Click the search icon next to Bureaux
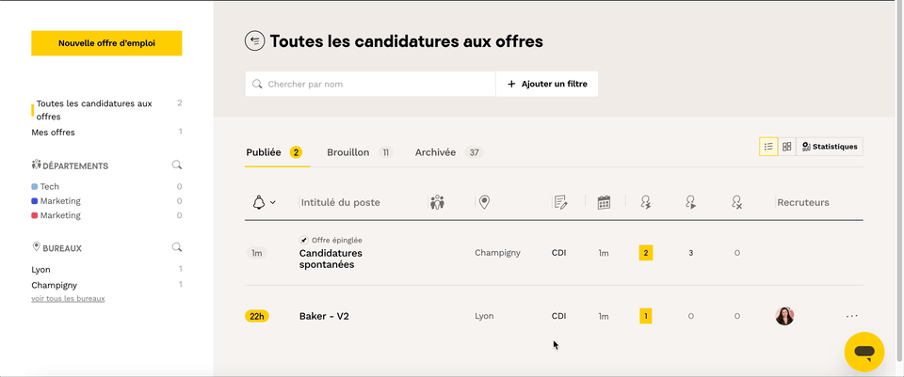The height and width of the screenshot is (377, 904). [176, 248]
